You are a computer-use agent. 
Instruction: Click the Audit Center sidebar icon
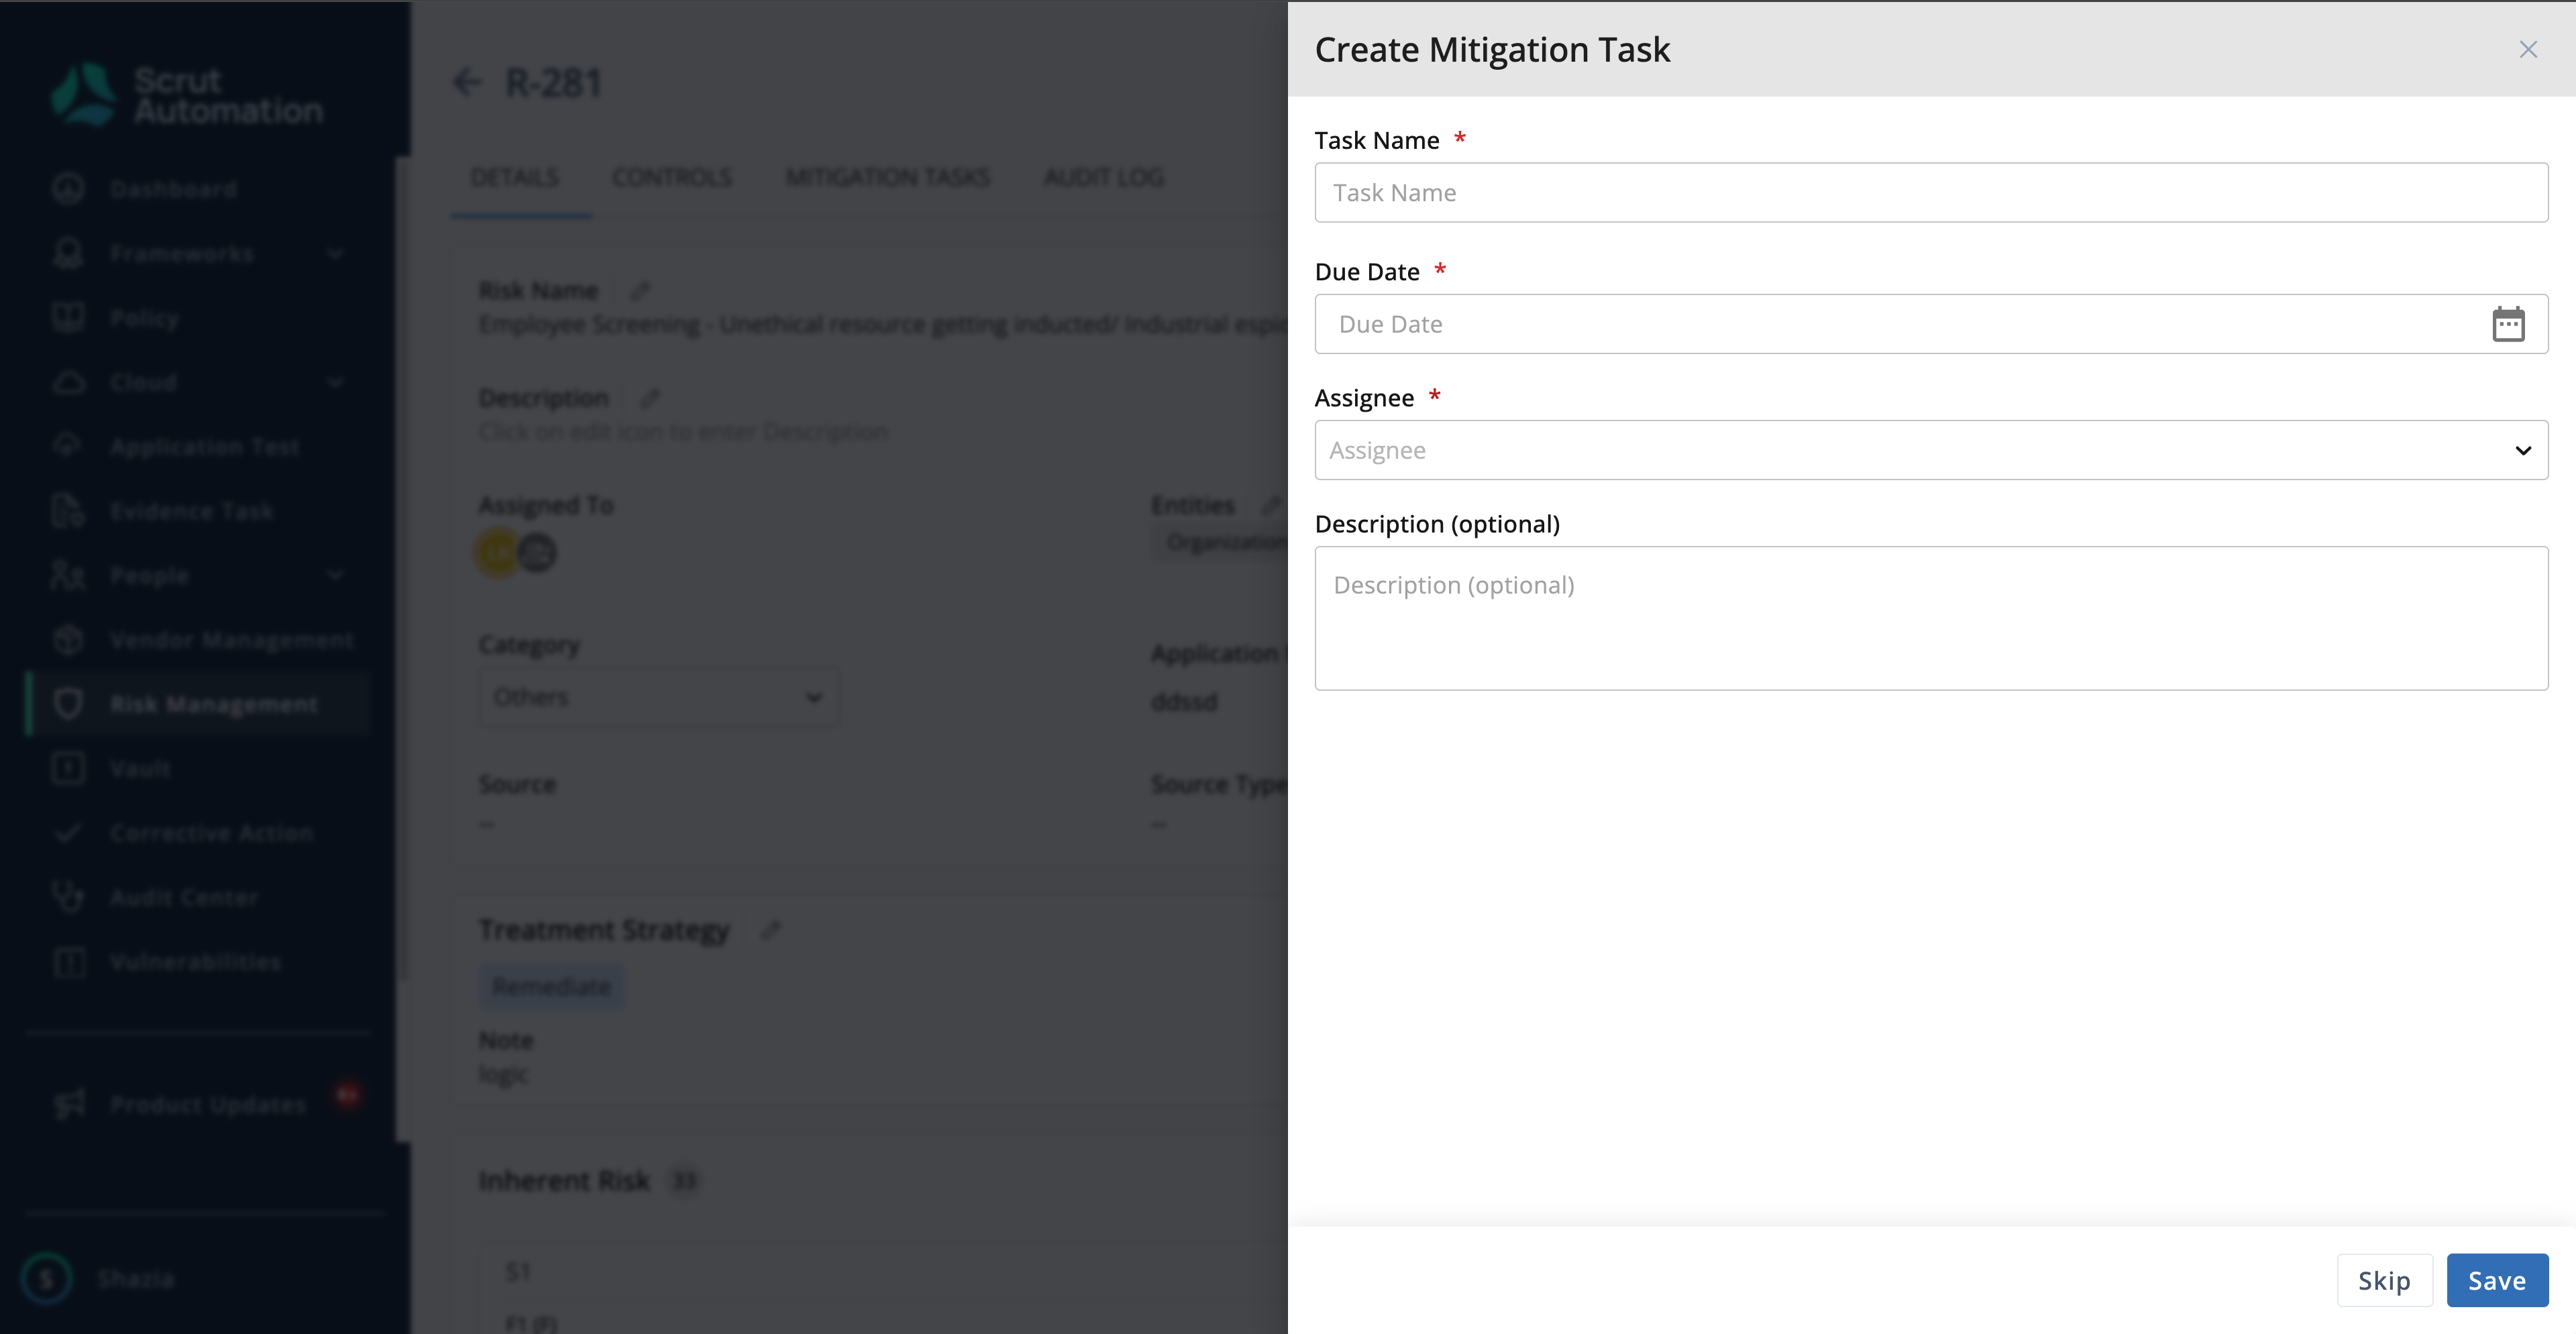click(x=68, y=896)
